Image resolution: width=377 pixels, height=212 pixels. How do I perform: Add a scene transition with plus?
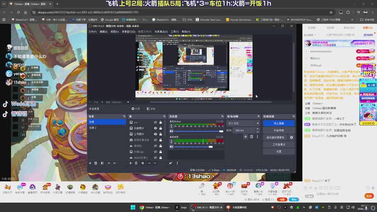[246, 137]
